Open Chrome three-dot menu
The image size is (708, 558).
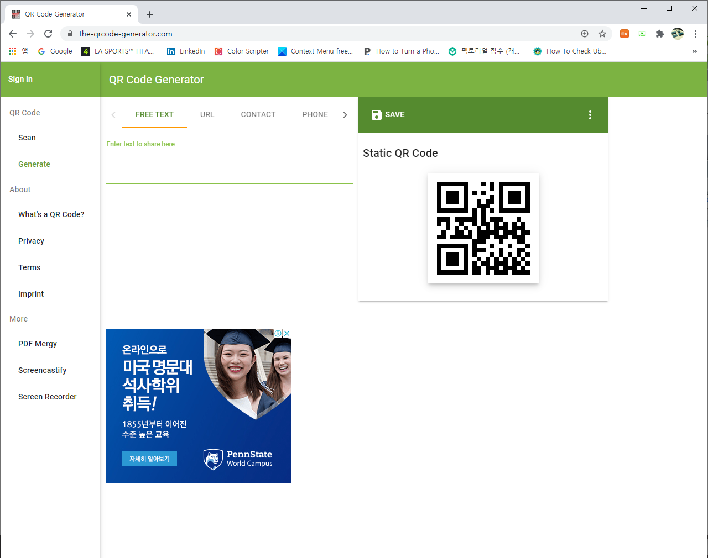[695, 34]
